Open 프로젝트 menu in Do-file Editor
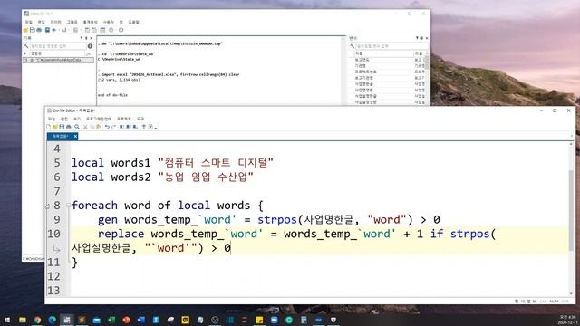 124,119
